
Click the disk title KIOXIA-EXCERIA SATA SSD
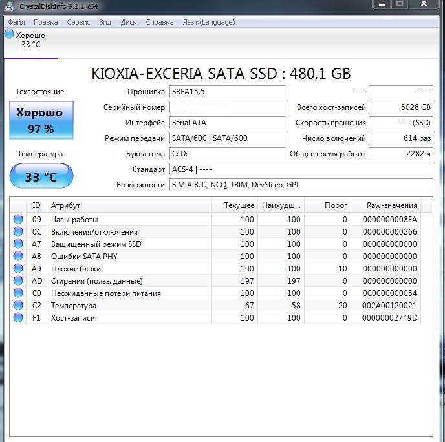(221, 74)
